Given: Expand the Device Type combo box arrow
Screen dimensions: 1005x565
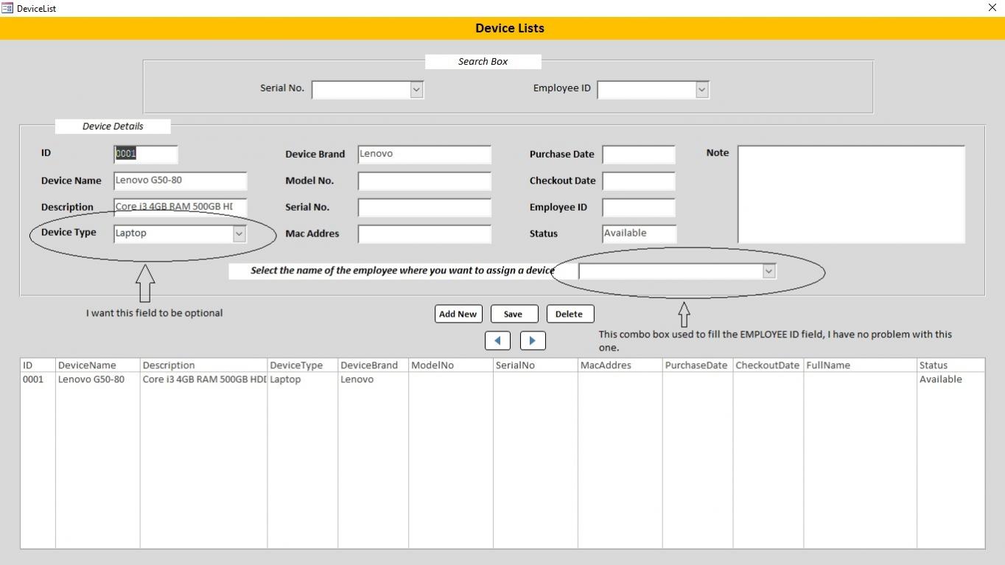Looking at the screenshot, I should [239, 234].
